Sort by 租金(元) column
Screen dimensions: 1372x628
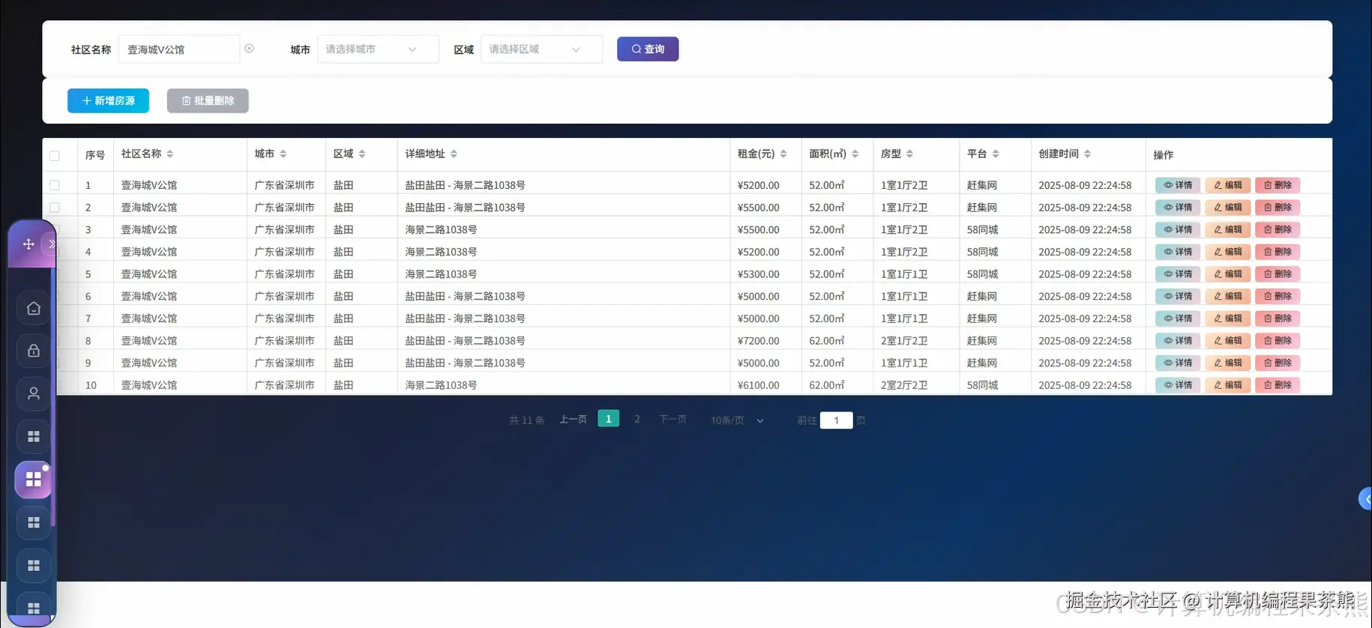783,154
